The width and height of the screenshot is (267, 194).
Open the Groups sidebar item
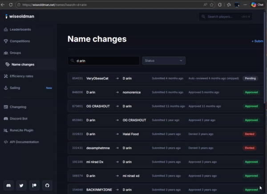click(15, 53)
